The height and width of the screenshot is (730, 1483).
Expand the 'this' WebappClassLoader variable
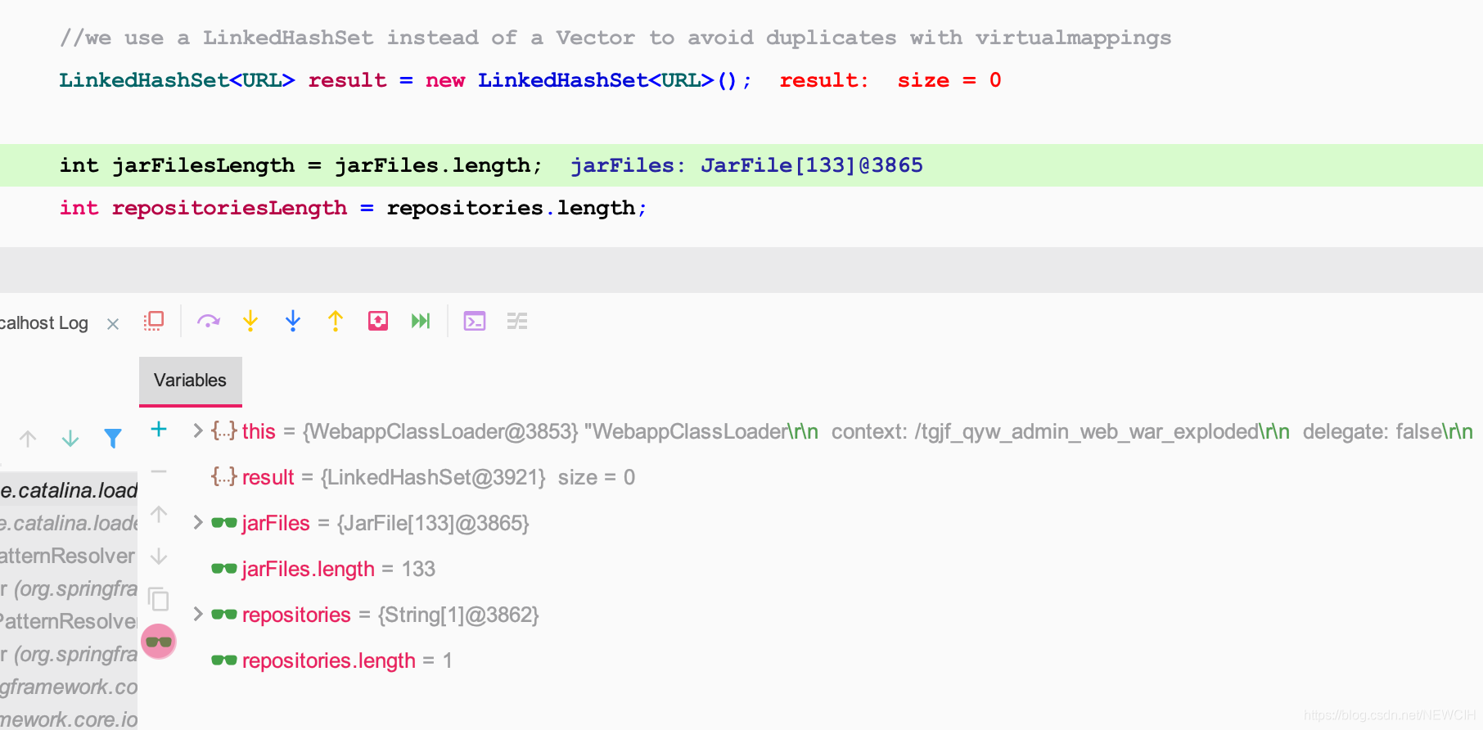pyautogui.click(x=197, y=430)
